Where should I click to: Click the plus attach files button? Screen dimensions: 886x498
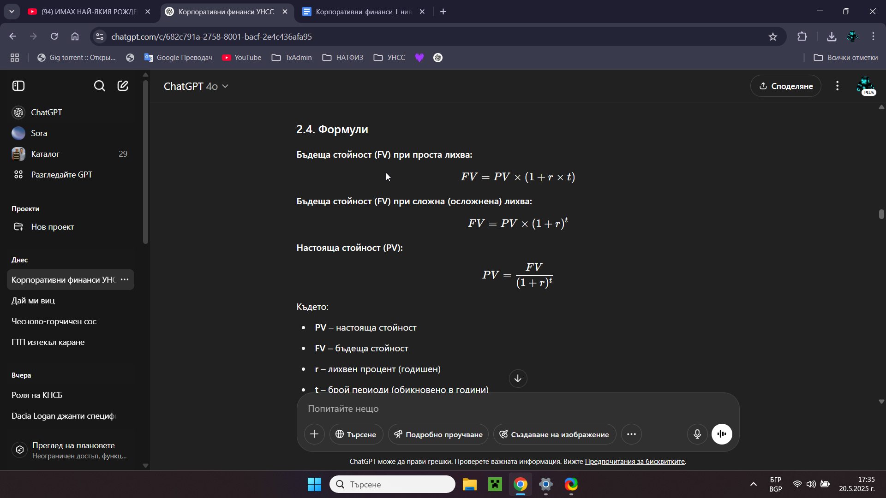pos(314,434)
